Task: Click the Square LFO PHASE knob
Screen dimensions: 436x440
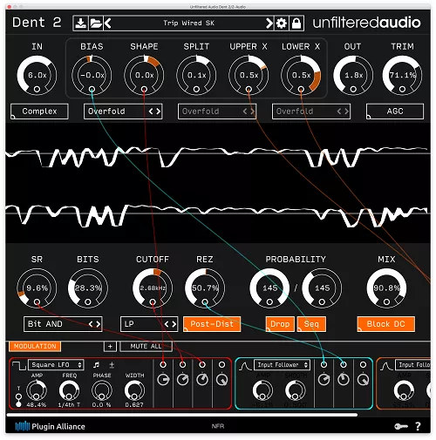Action: click(102, 390)
